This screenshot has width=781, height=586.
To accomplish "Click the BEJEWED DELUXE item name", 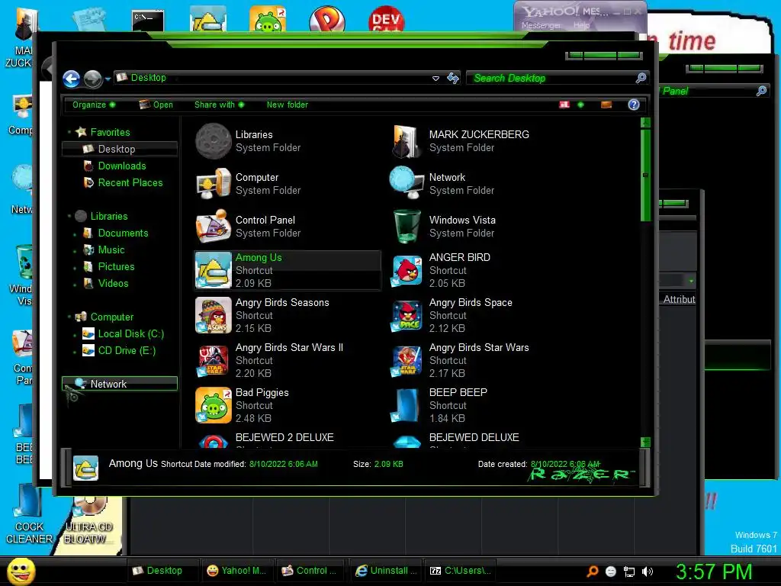I will click(x=474, y=437).
